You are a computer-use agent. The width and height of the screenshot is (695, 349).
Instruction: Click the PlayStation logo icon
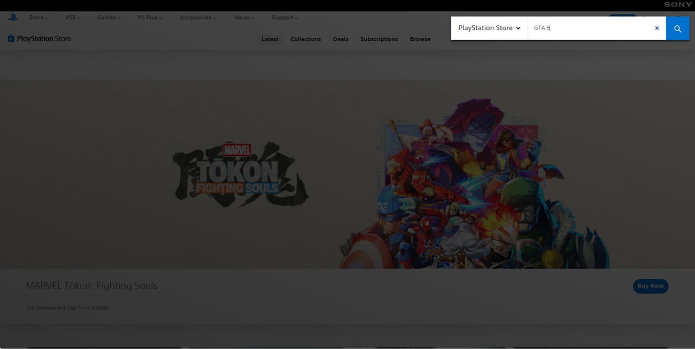tap(13, 17)
